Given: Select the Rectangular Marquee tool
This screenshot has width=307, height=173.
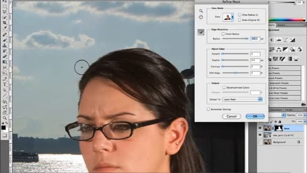Looking at the screenshot, I should click(4, 7).
